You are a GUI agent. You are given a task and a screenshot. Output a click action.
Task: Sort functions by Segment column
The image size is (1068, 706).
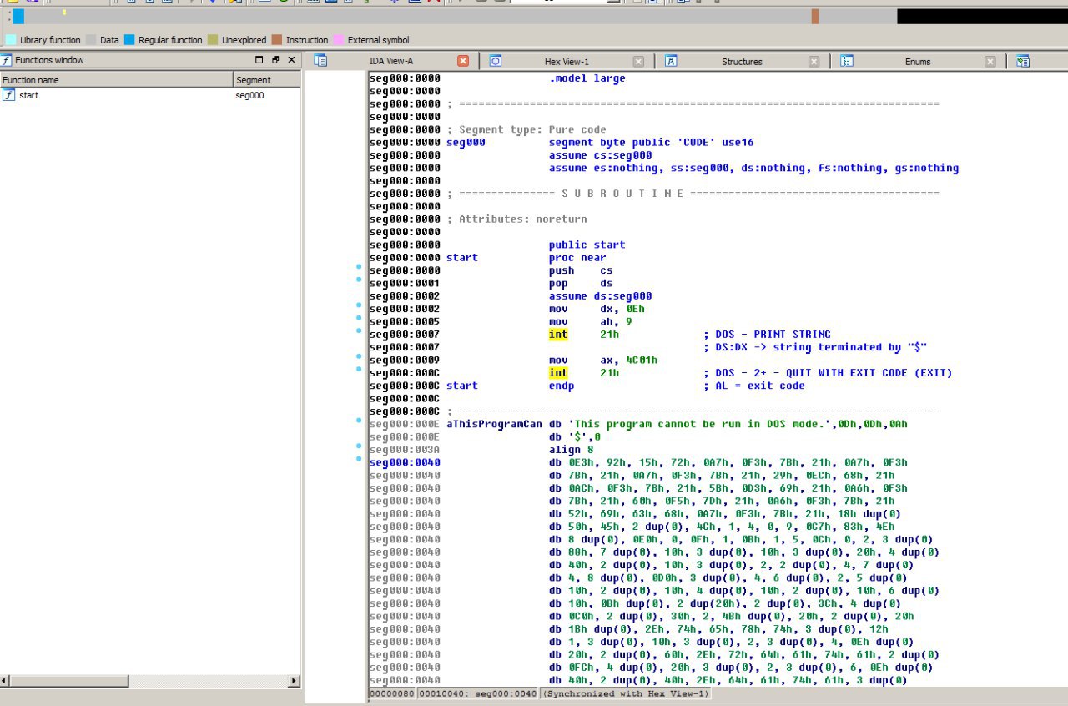point(265,80)
